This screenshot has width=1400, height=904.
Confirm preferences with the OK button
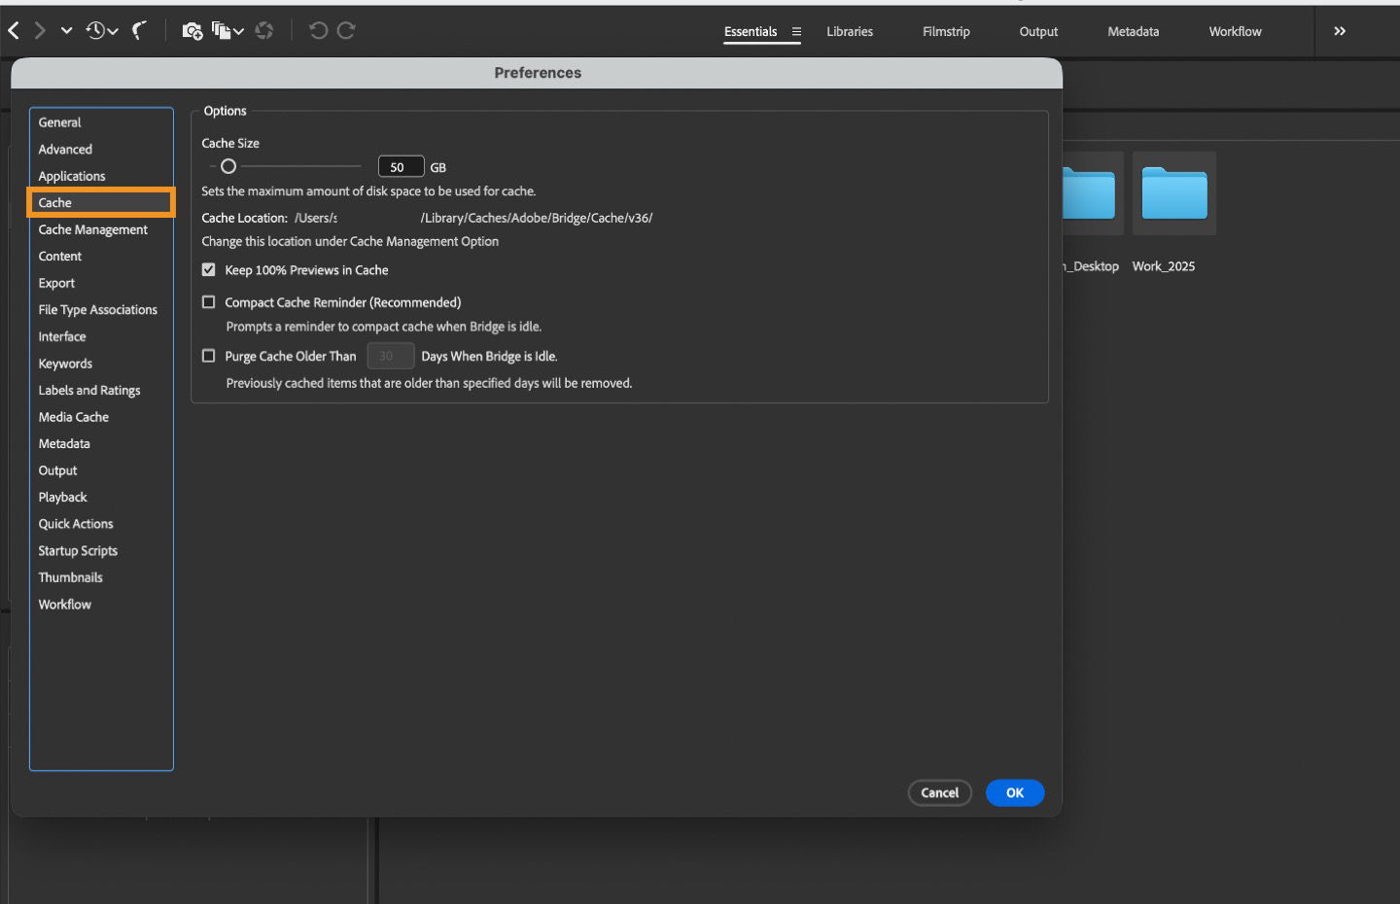(1015, 792)
